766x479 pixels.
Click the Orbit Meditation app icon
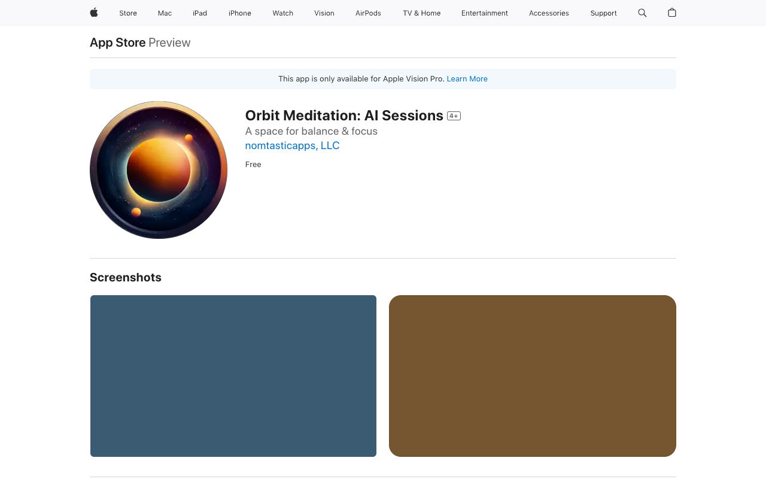point(159,170)
